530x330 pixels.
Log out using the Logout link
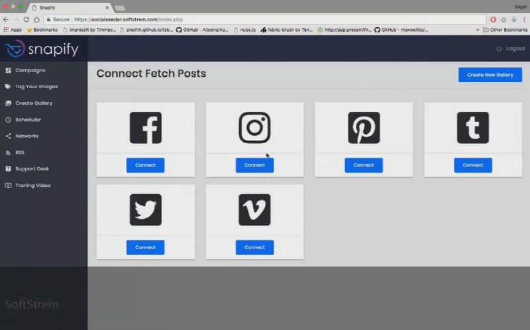point(515,48)
